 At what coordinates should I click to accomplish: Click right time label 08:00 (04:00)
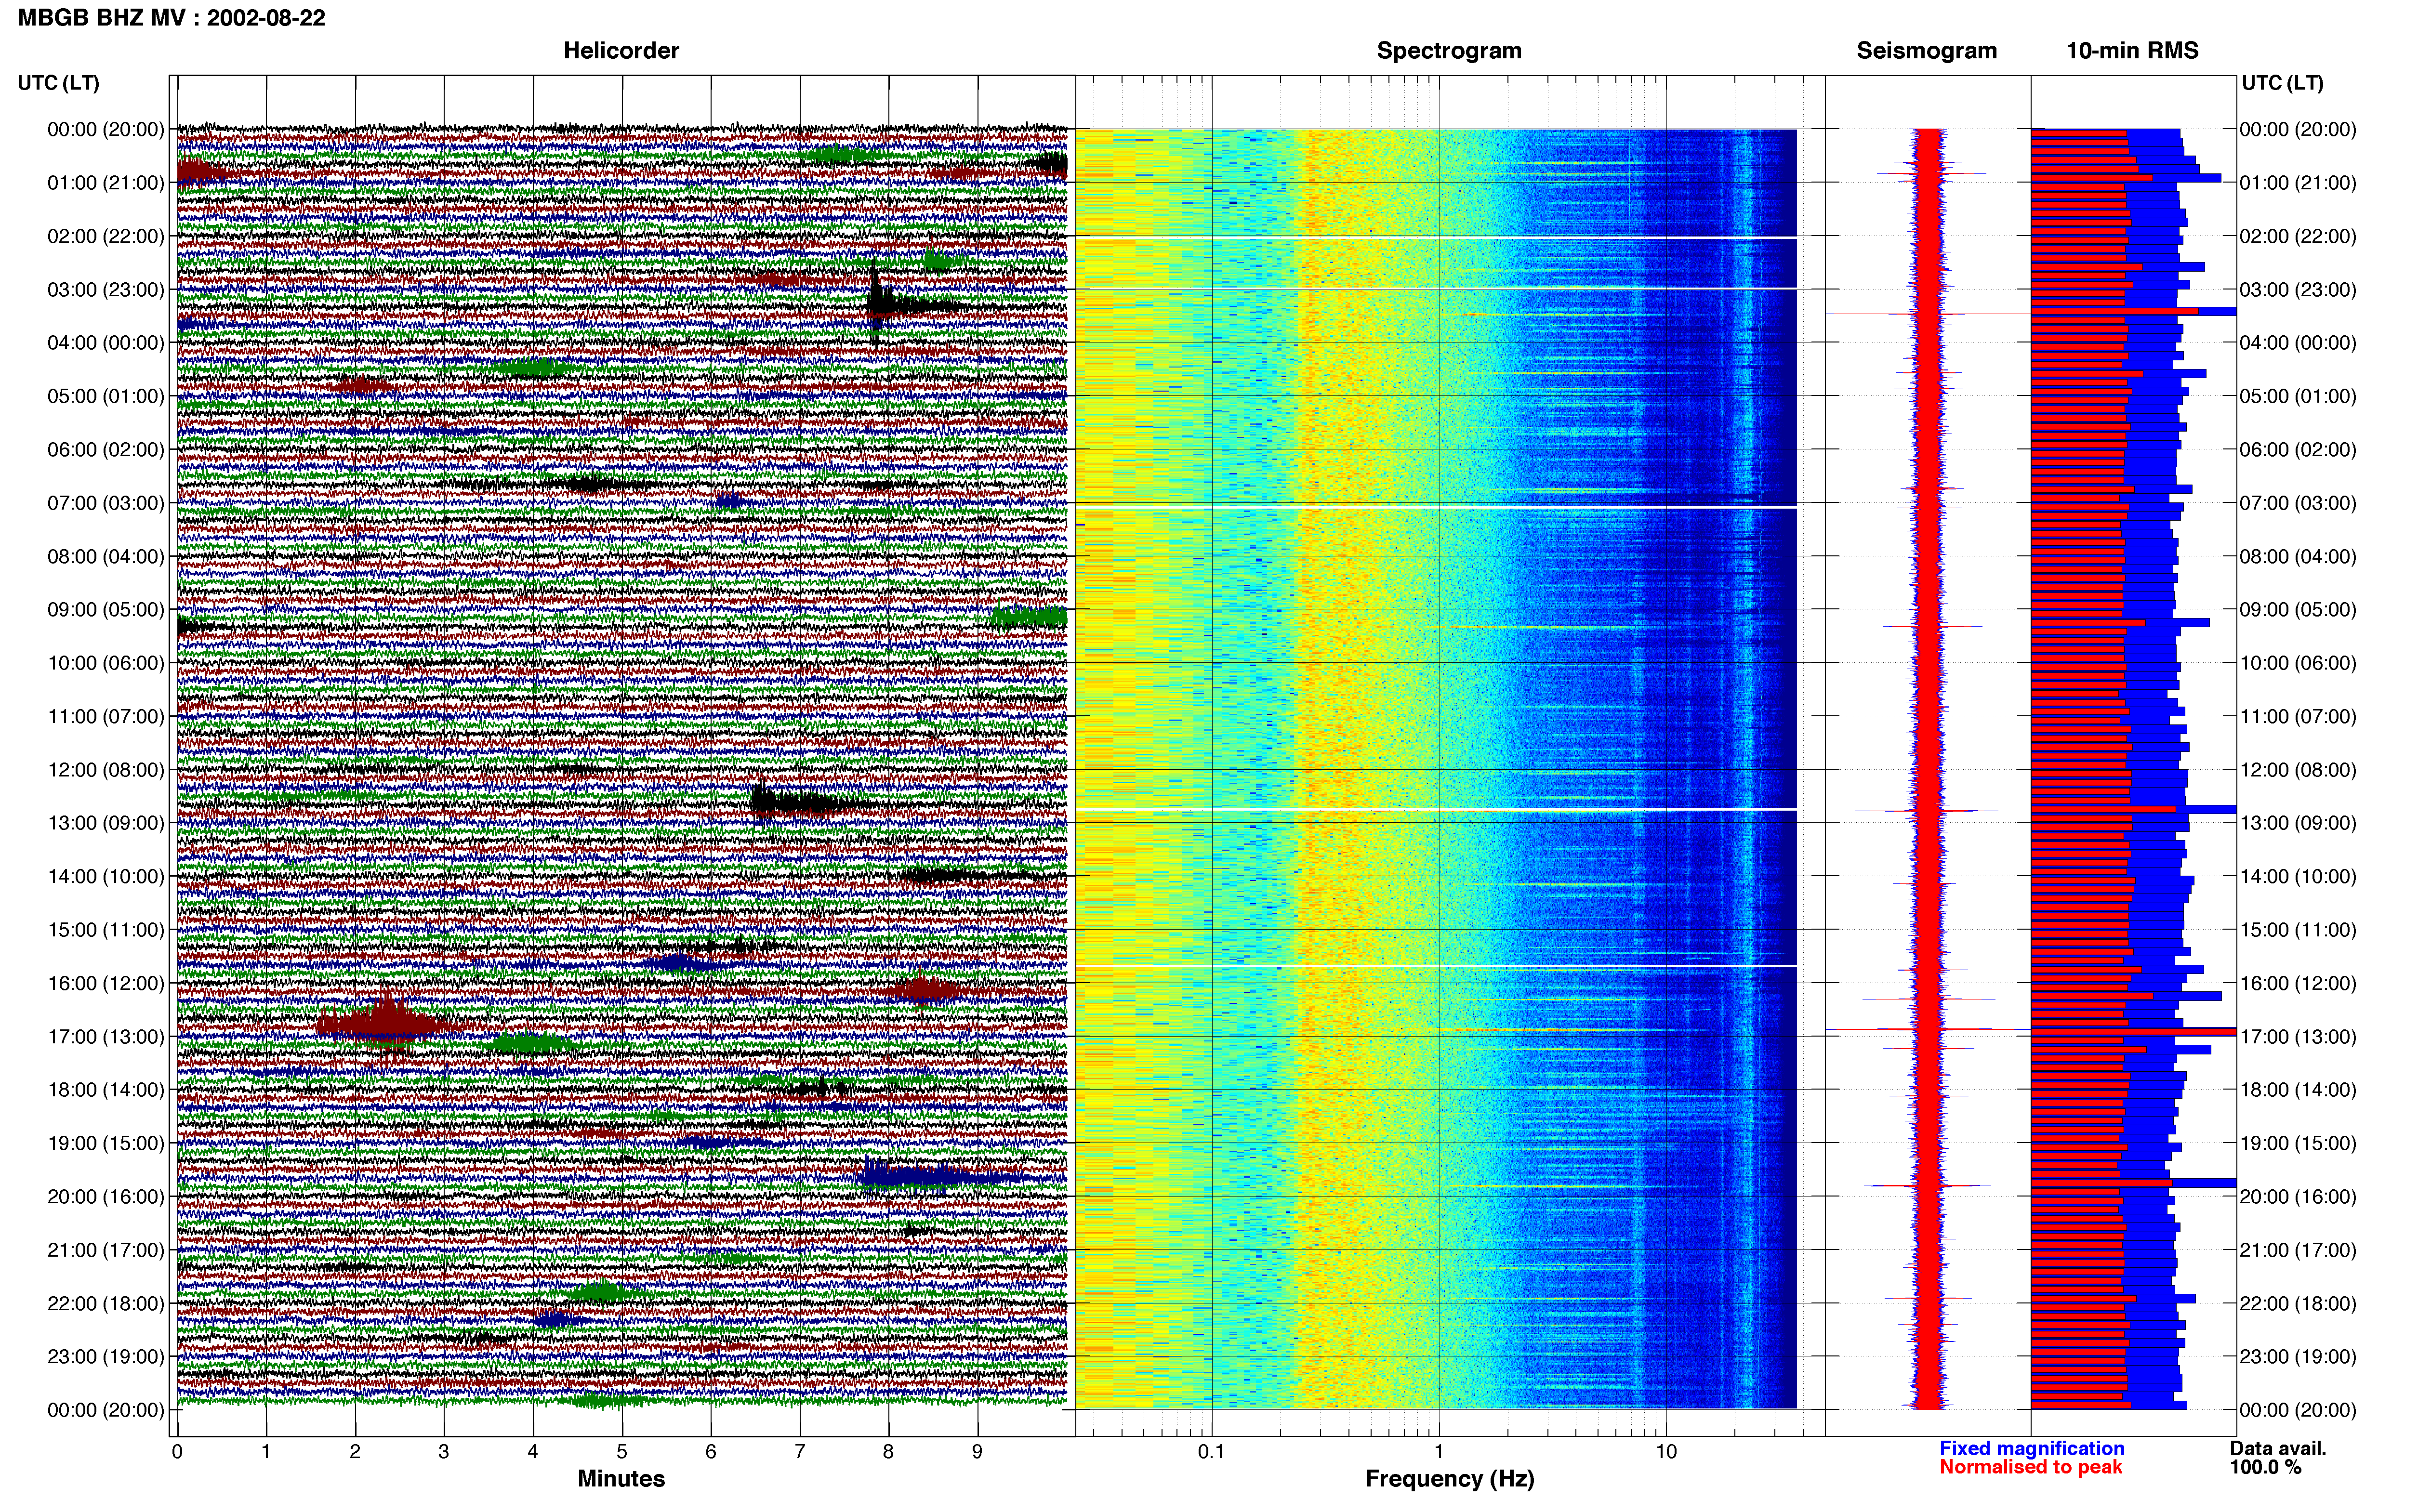click(x=2298, y=556)
